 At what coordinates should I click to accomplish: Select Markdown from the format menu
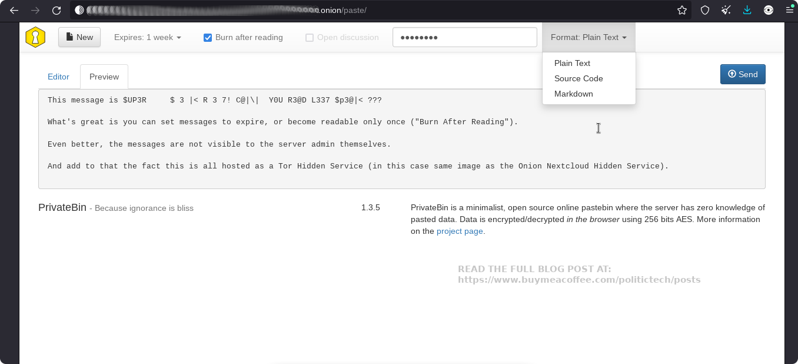(x=573, y=94)
